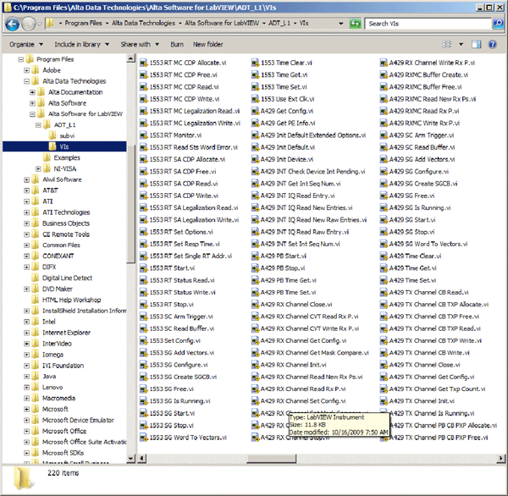Viewport: 508px width, 496px height.
Task: Expand the Adobe folder tree node
Action: 26,71
